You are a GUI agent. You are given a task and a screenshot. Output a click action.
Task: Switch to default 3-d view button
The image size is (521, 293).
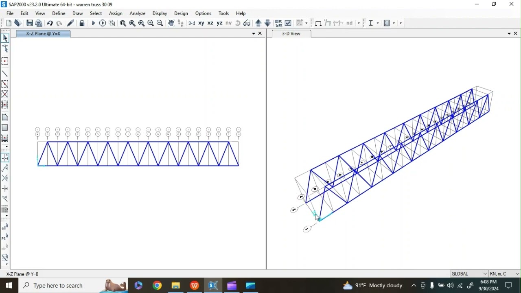192,23
